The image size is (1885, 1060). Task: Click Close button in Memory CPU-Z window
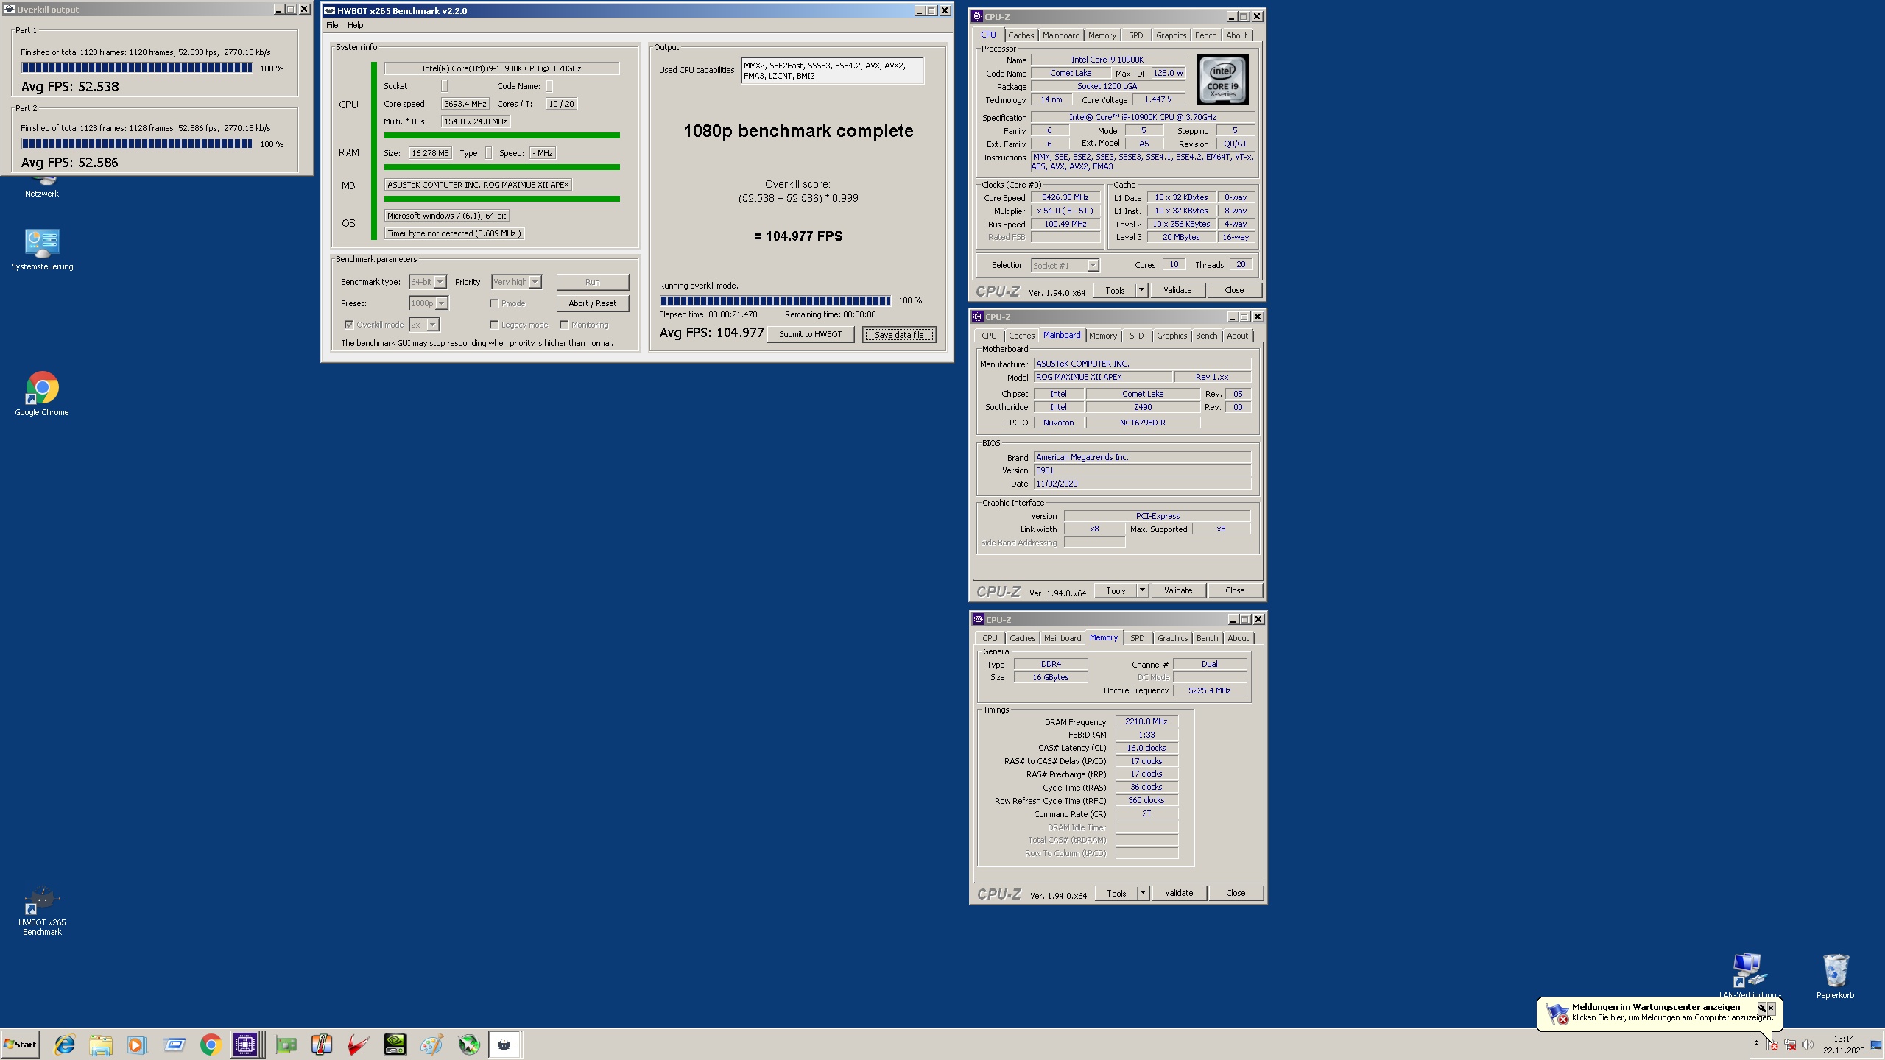point(1236,893)
